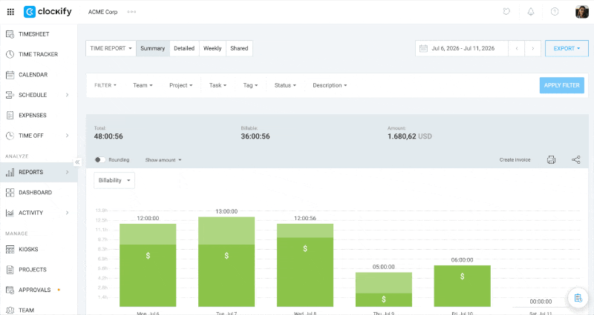Click the Create invoice link

coord(515,160)
